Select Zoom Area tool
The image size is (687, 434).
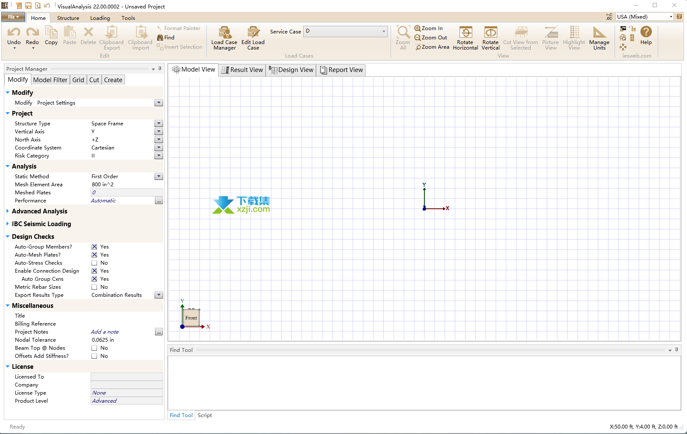point(432,47)
